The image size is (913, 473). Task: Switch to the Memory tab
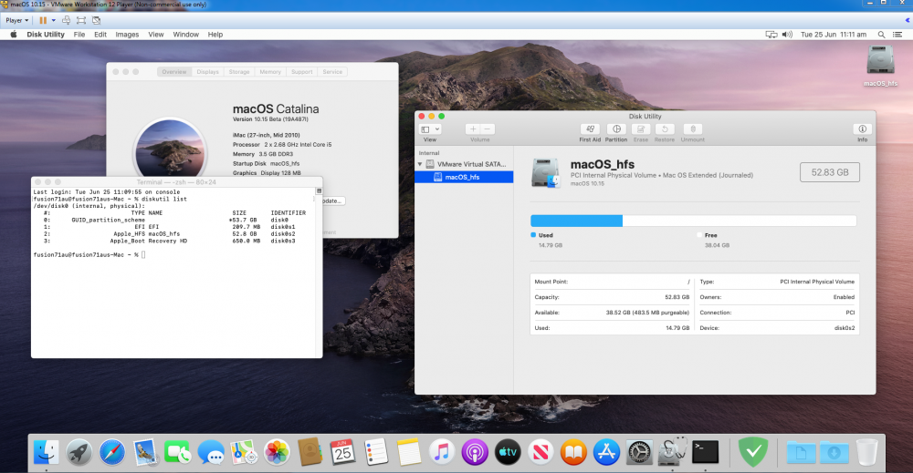[270, 72]
